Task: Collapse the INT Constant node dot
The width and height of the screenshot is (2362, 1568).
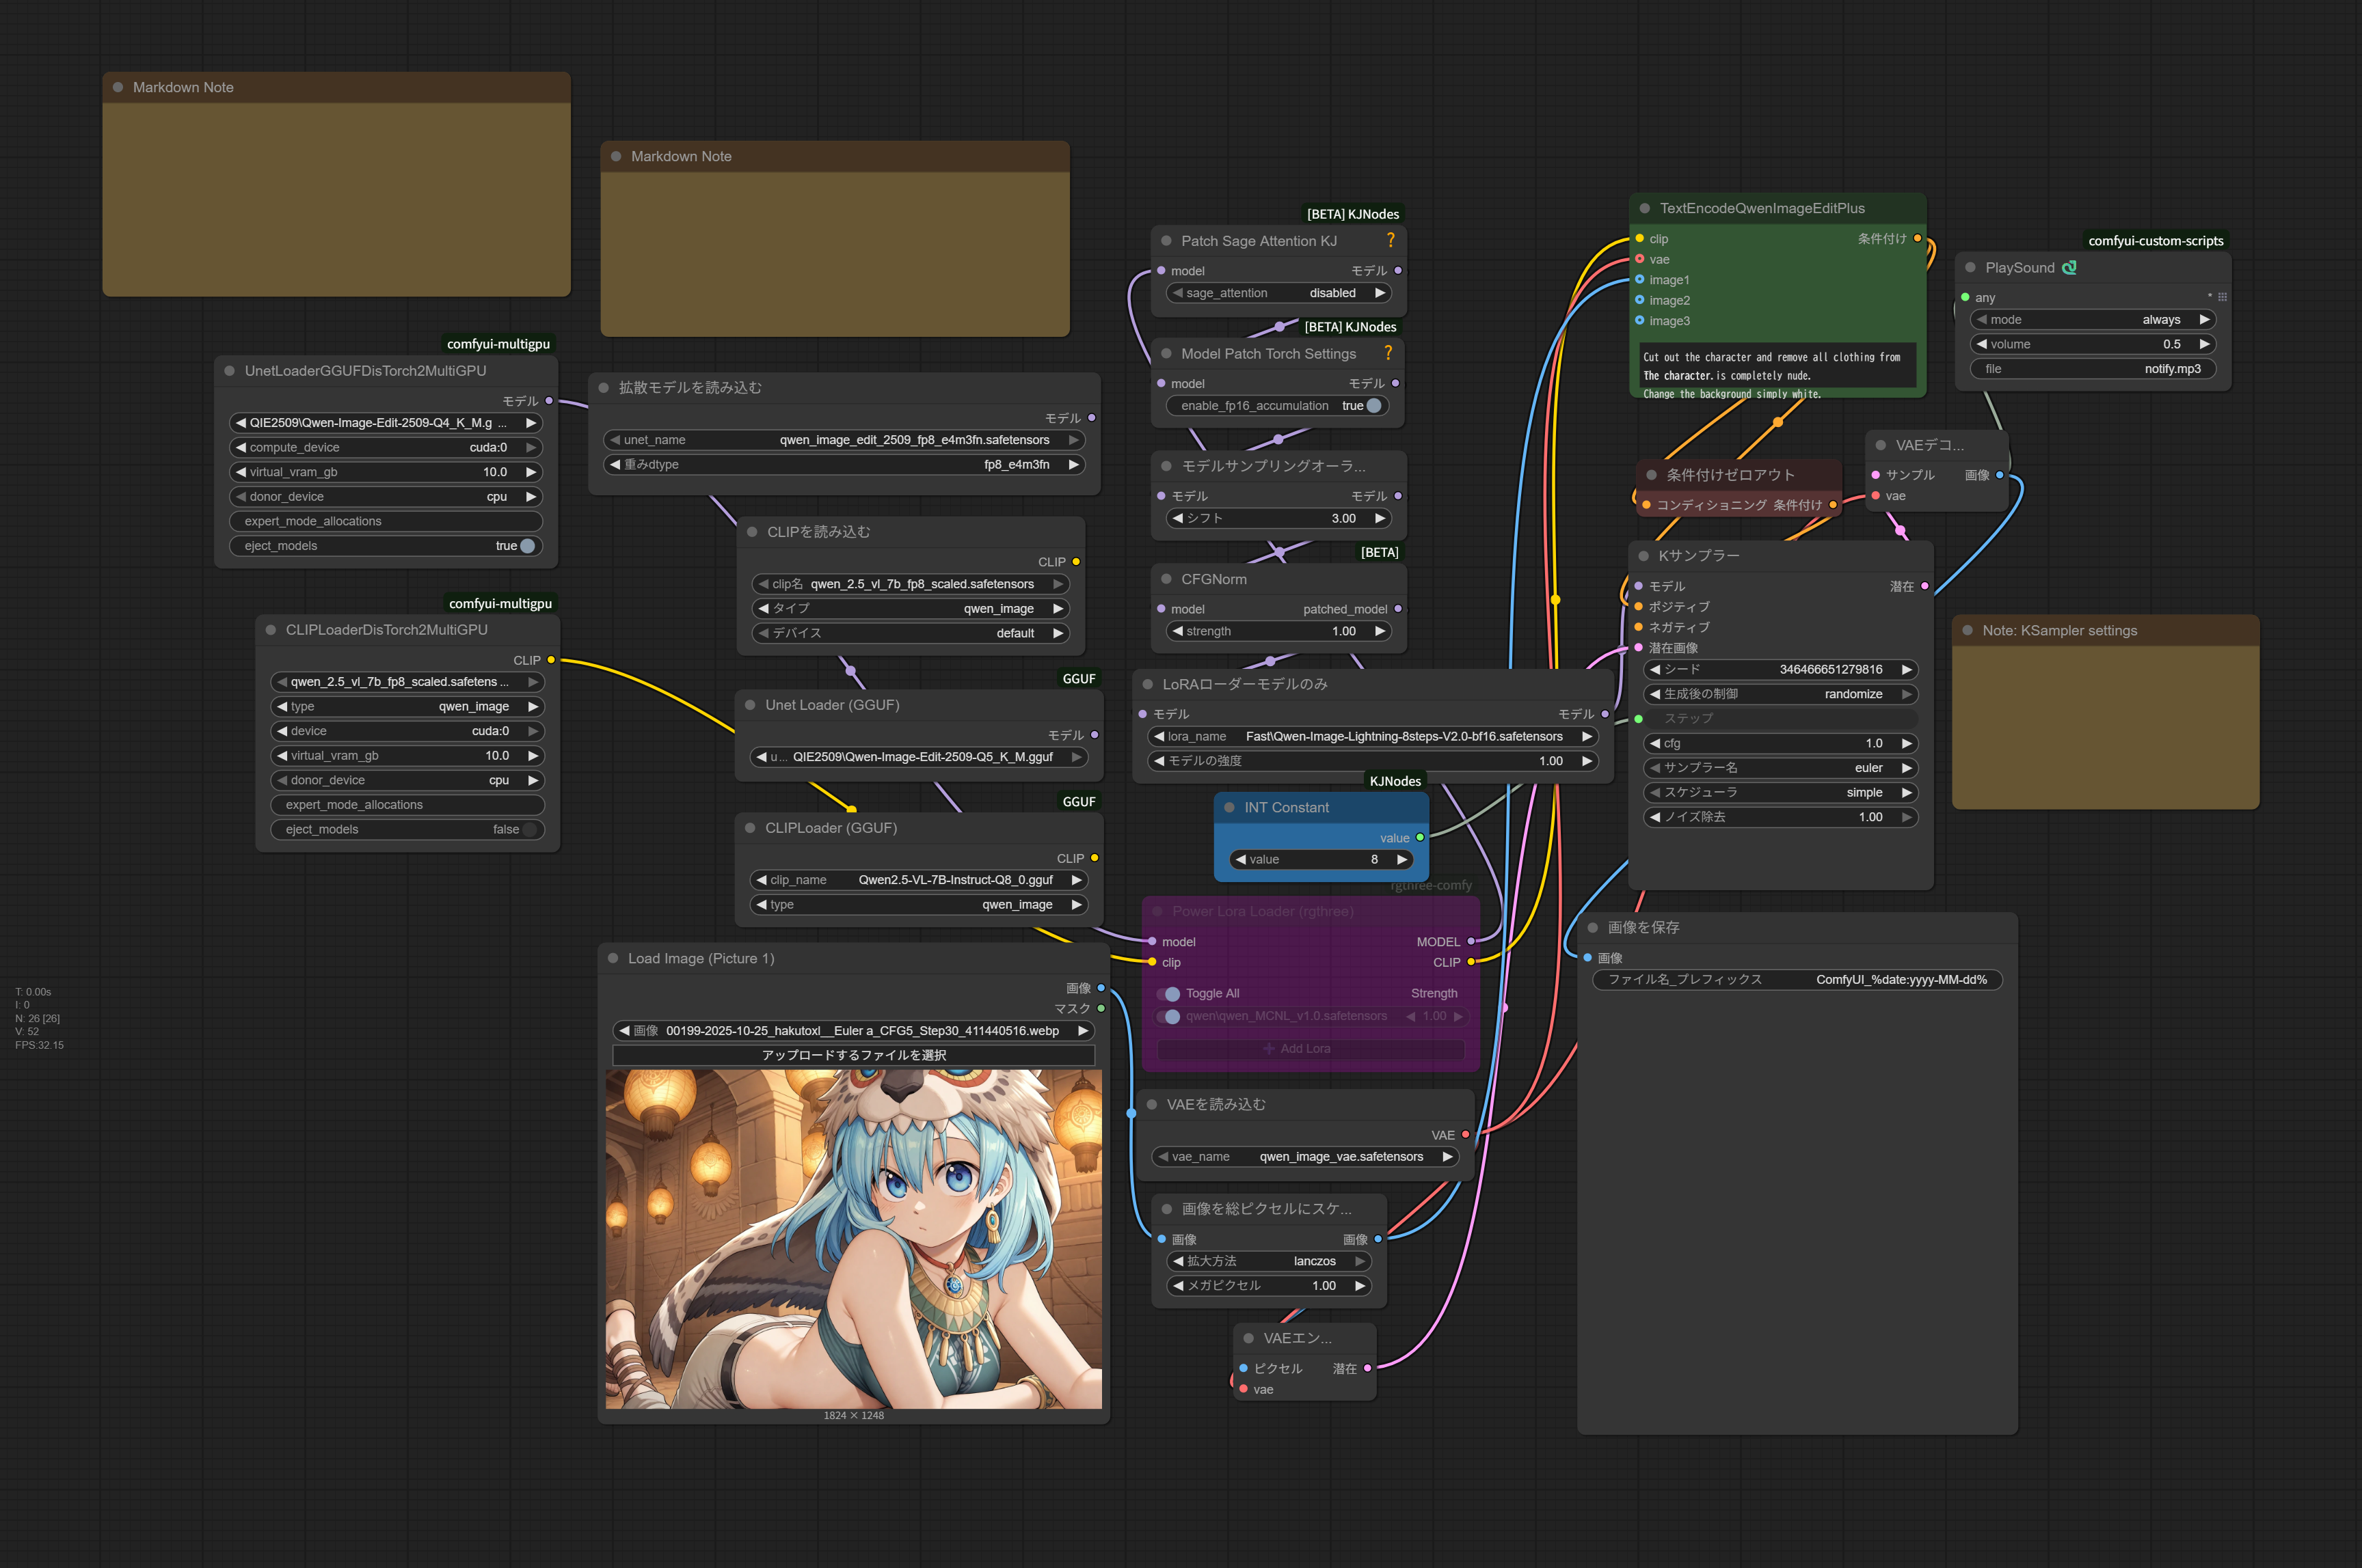Action: click(x=1229, y=807)
